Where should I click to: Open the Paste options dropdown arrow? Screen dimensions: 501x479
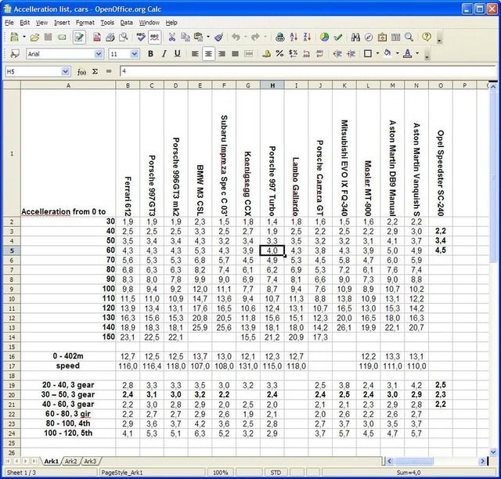(x=208, y=38)
